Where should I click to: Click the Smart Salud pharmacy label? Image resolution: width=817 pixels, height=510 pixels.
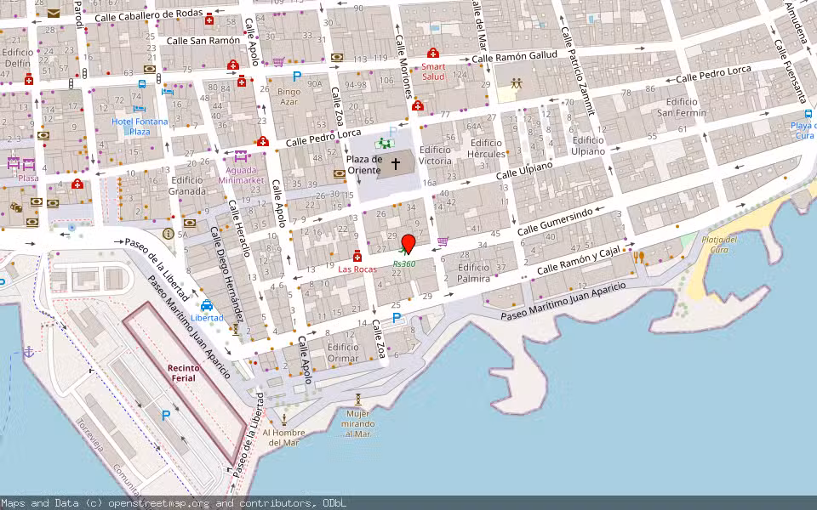(433, 71)
